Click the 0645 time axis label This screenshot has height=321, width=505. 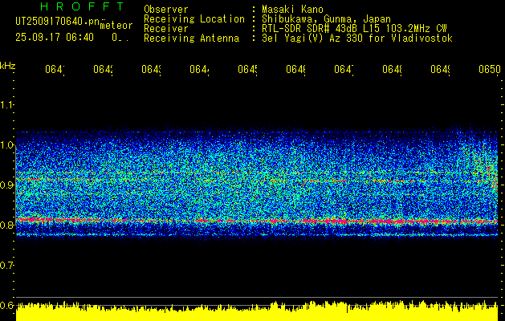pyautogui.click(x=247, y=69)
